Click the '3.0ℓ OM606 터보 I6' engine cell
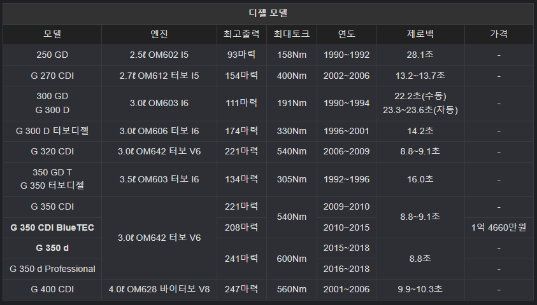This screenshot has height=305, width=537. coord(159,131)
